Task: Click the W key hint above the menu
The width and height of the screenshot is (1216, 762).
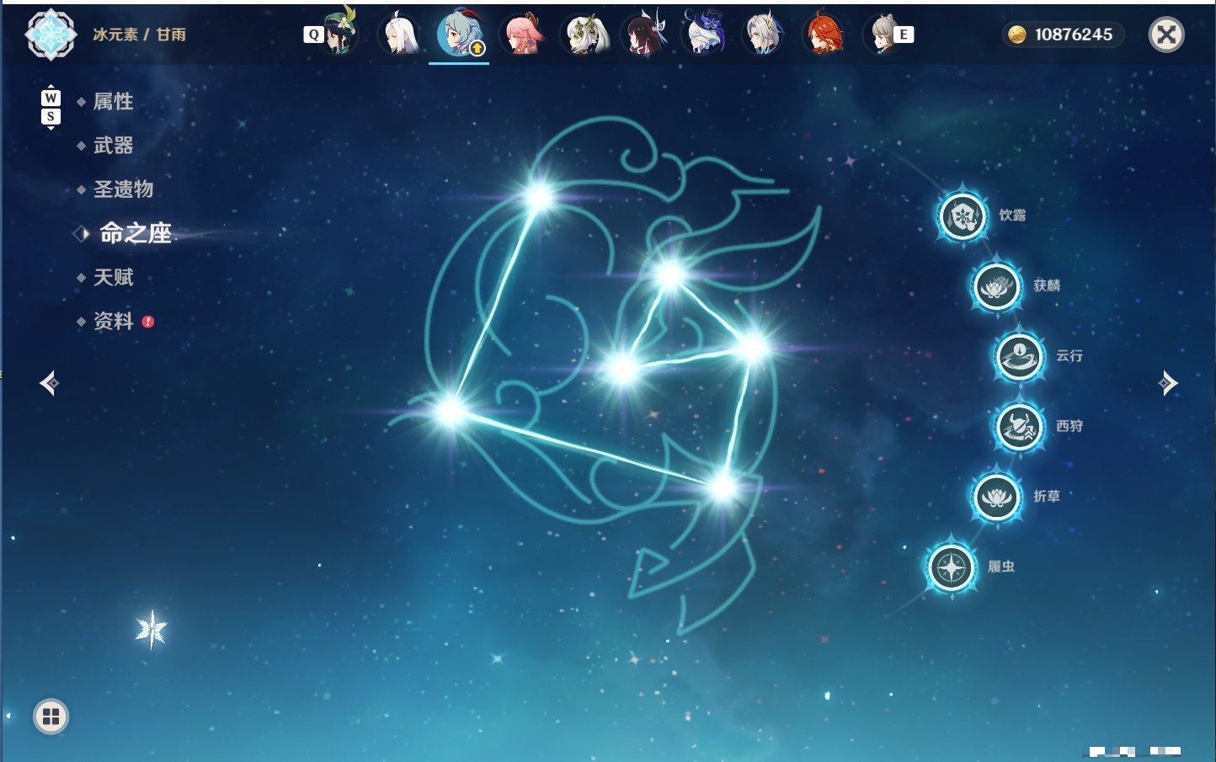Action: (51, 98)
